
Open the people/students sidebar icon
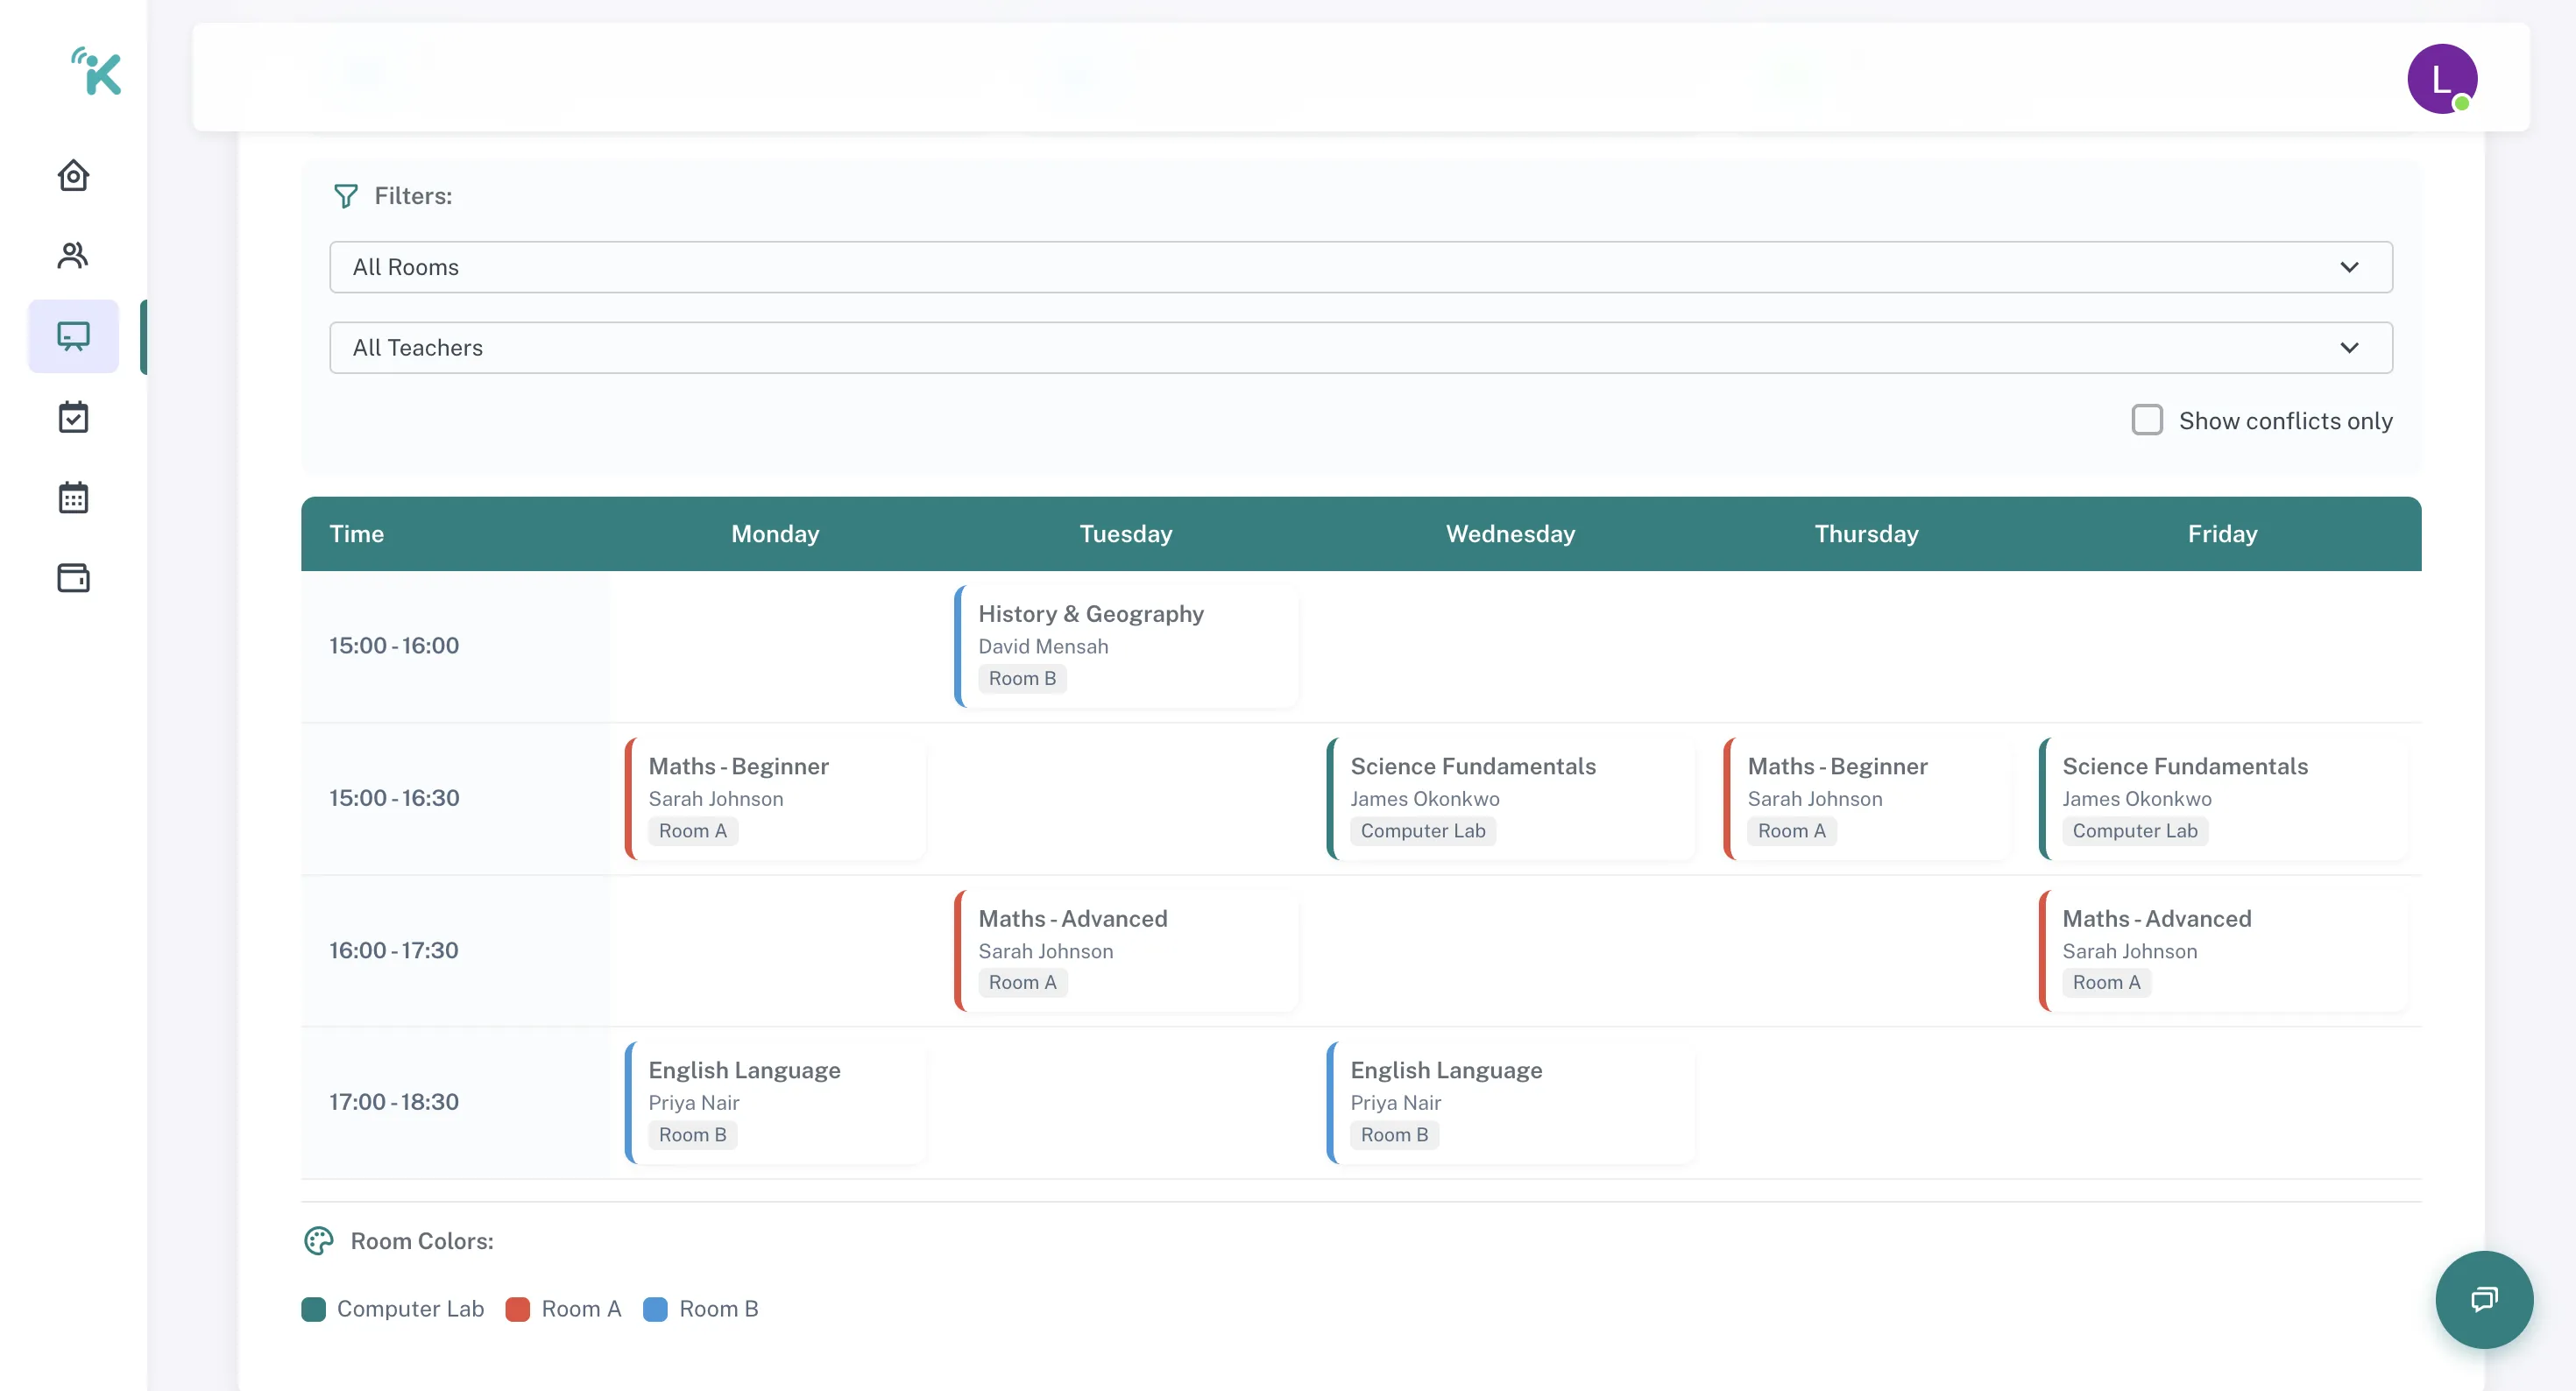coord(73,256)
